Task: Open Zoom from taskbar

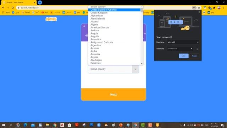Action: pyautogui.click(x=99, y=125)
